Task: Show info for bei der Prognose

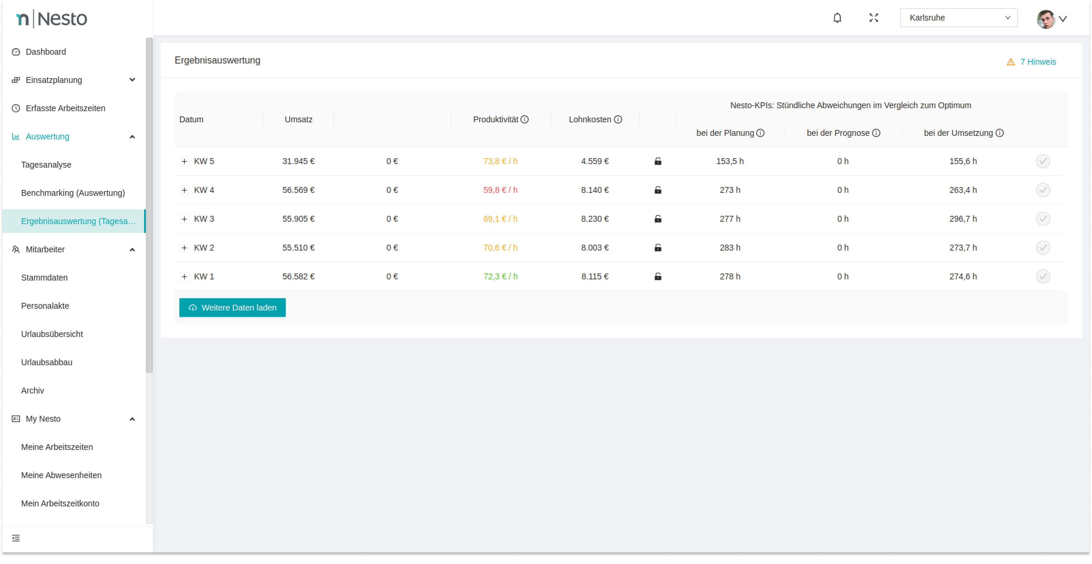Action: coord(876,133)
